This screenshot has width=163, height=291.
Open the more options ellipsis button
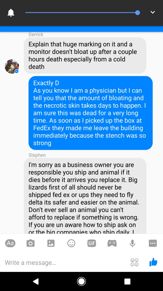[x=153, y=243]
